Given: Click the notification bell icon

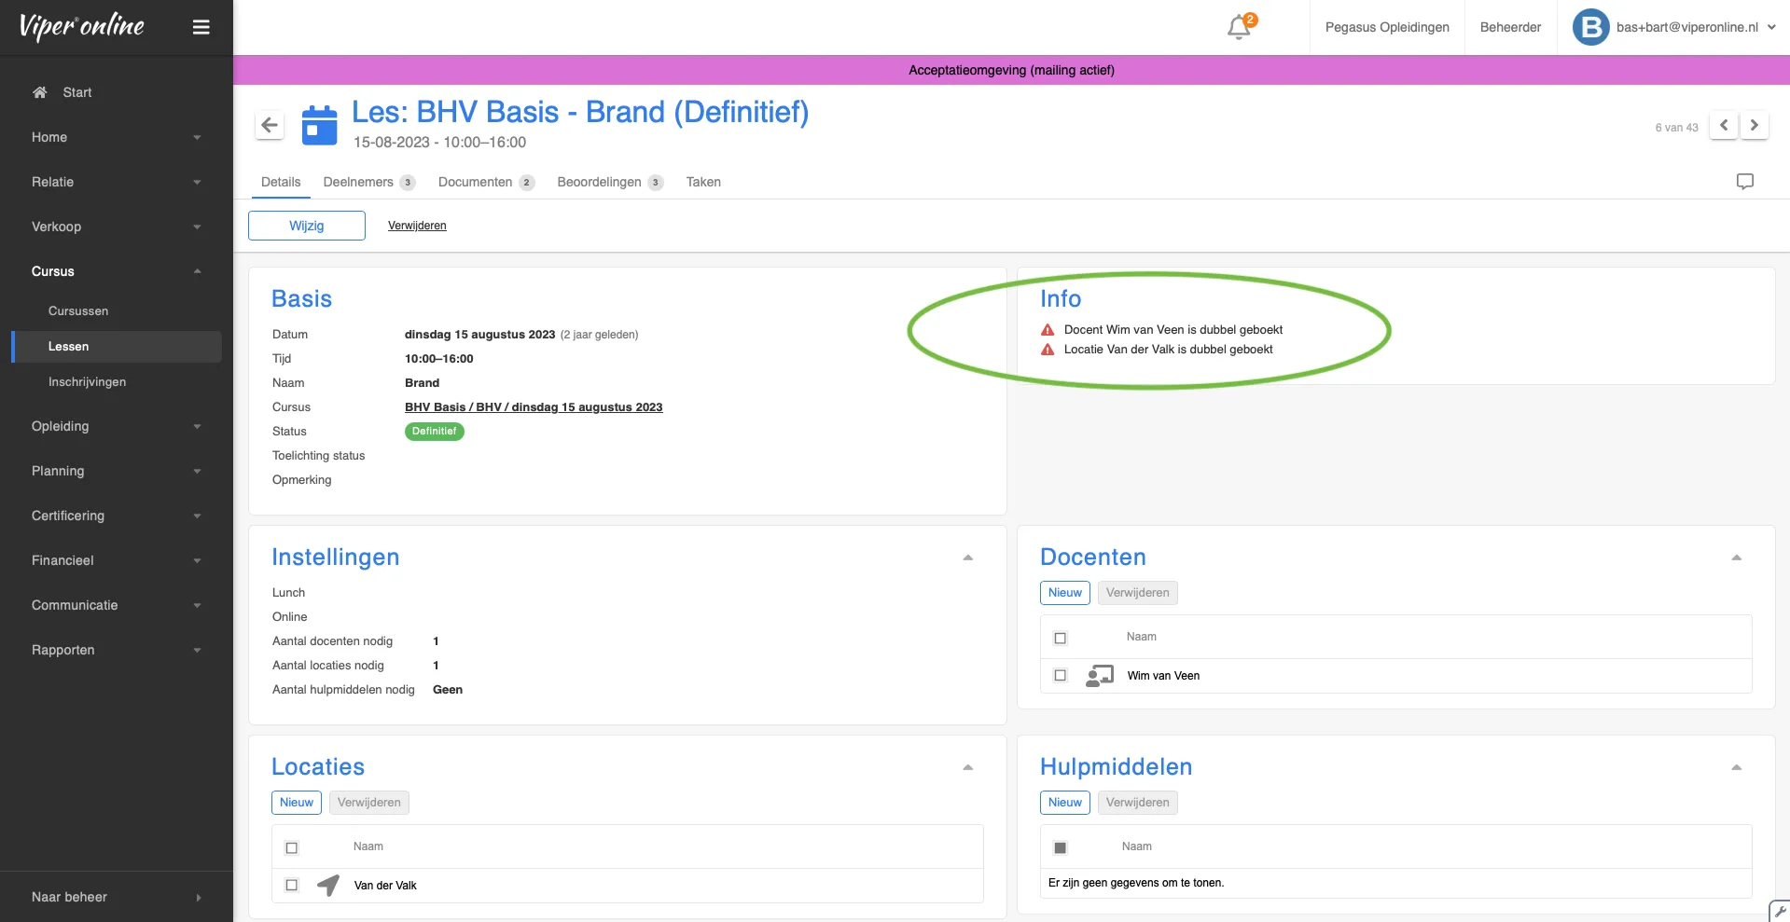Looking at the screenshot, I should pos(1239,27).
